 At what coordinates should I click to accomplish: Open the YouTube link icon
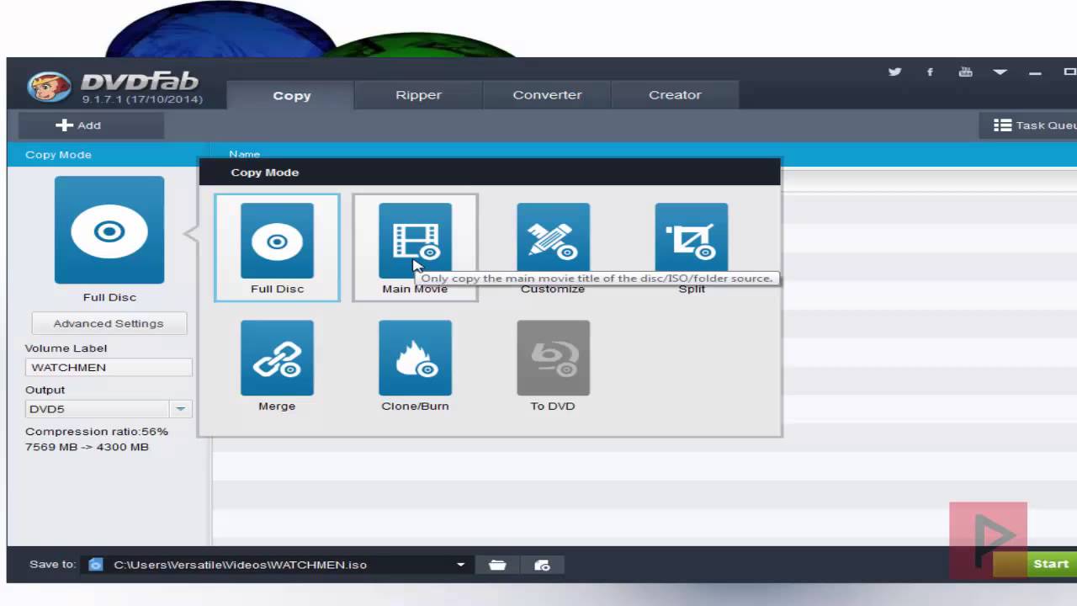[965, 72]
